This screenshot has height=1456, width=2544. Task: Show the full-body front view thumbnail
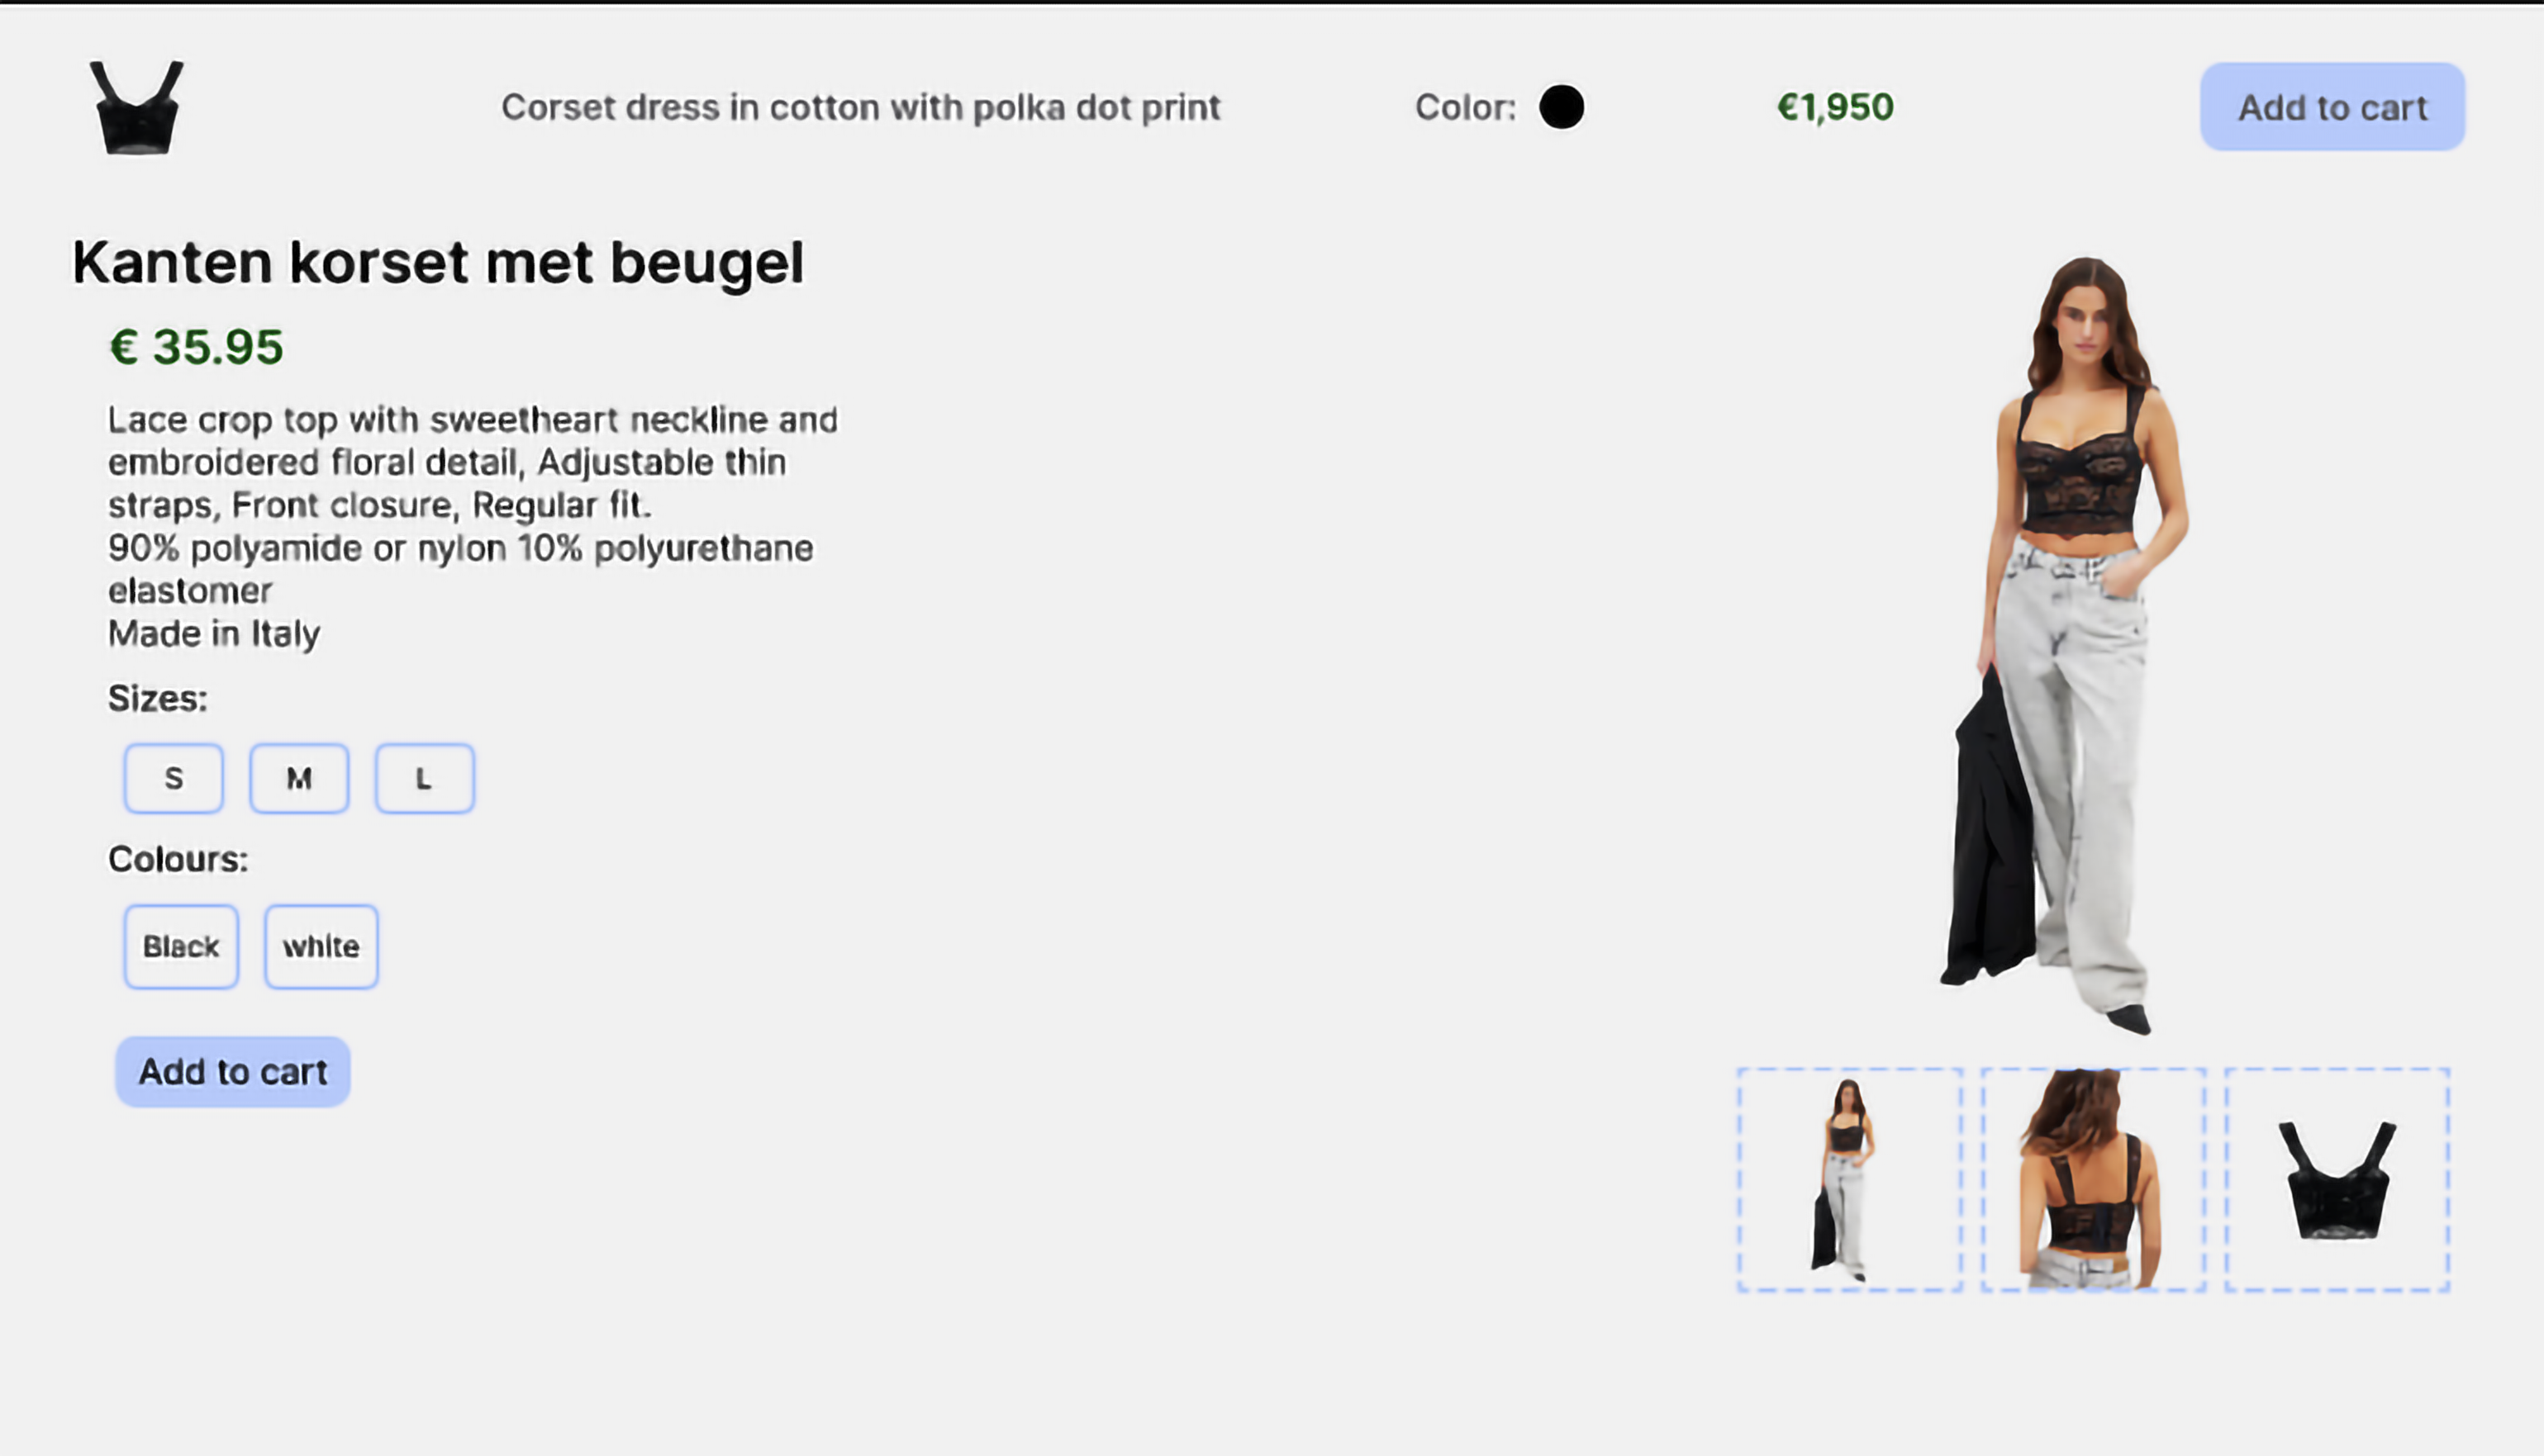click(x=1849, y=1180)
